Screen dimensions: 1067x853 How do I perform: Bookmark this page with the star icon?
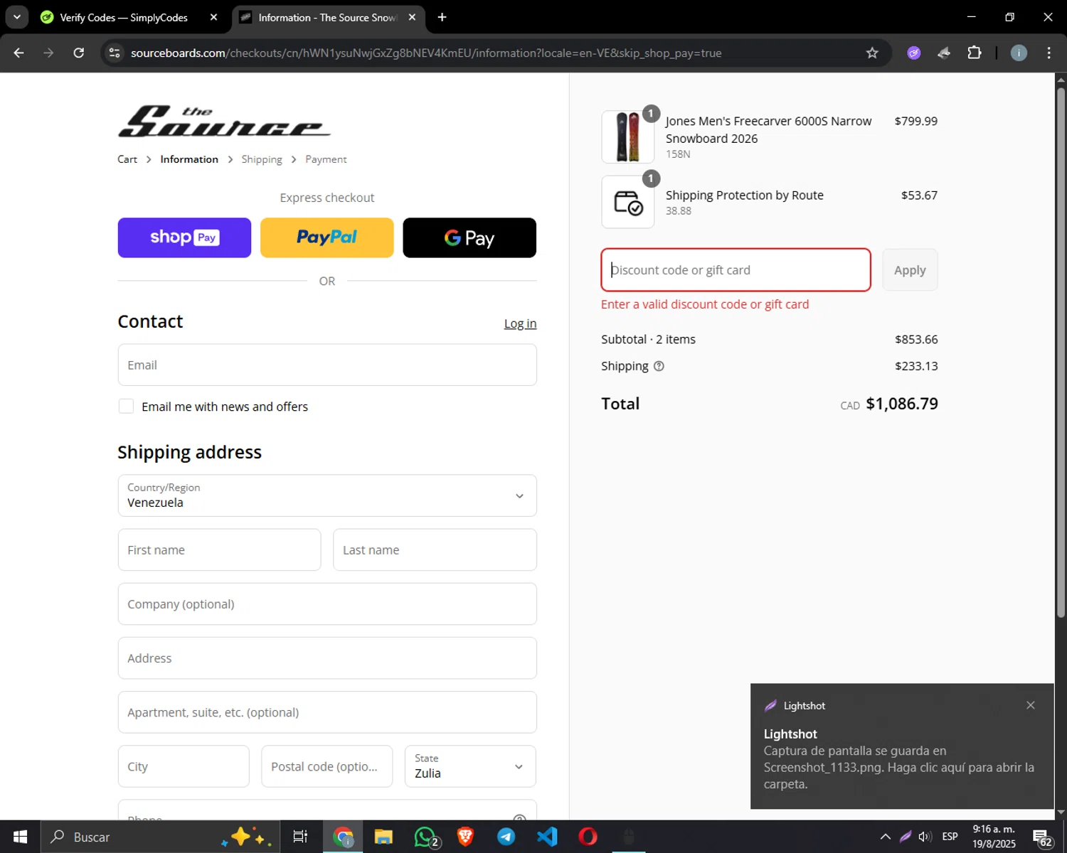click(872, 53)
